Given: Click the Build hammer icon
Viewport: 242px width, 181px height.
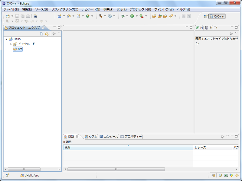Looking at the screenshot, I should click(100, 16).
